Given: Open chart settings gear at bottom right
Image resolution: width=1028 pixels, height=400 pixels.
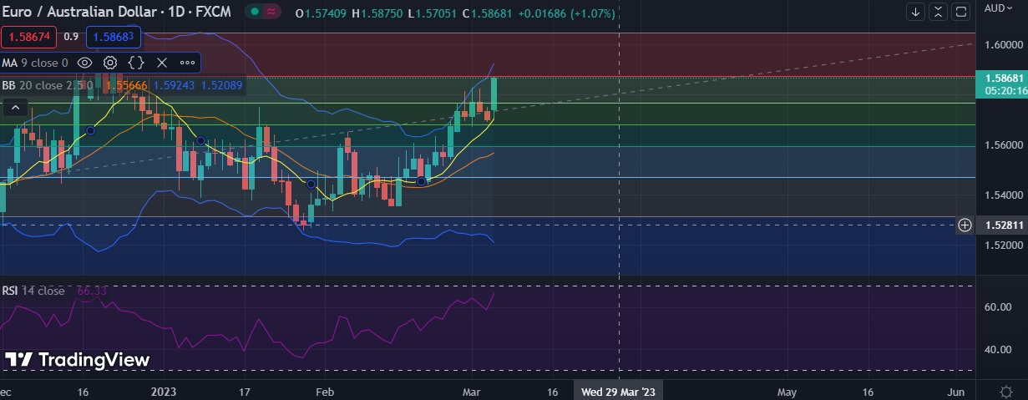Looking at the screenshot, I should click(x=1006, y=392).
